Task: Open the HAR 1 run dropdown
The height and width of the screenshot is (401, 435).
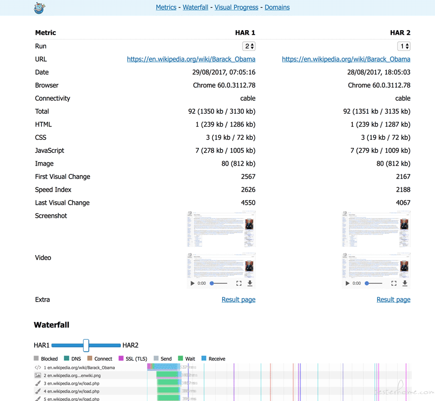Action: click(249, 46)
